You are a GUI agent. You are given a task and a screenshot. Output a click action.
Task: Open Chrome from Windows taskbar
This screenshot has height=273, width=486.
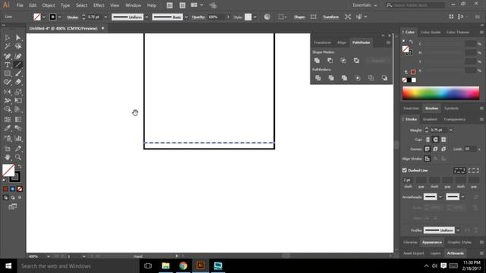pos(183,265)
